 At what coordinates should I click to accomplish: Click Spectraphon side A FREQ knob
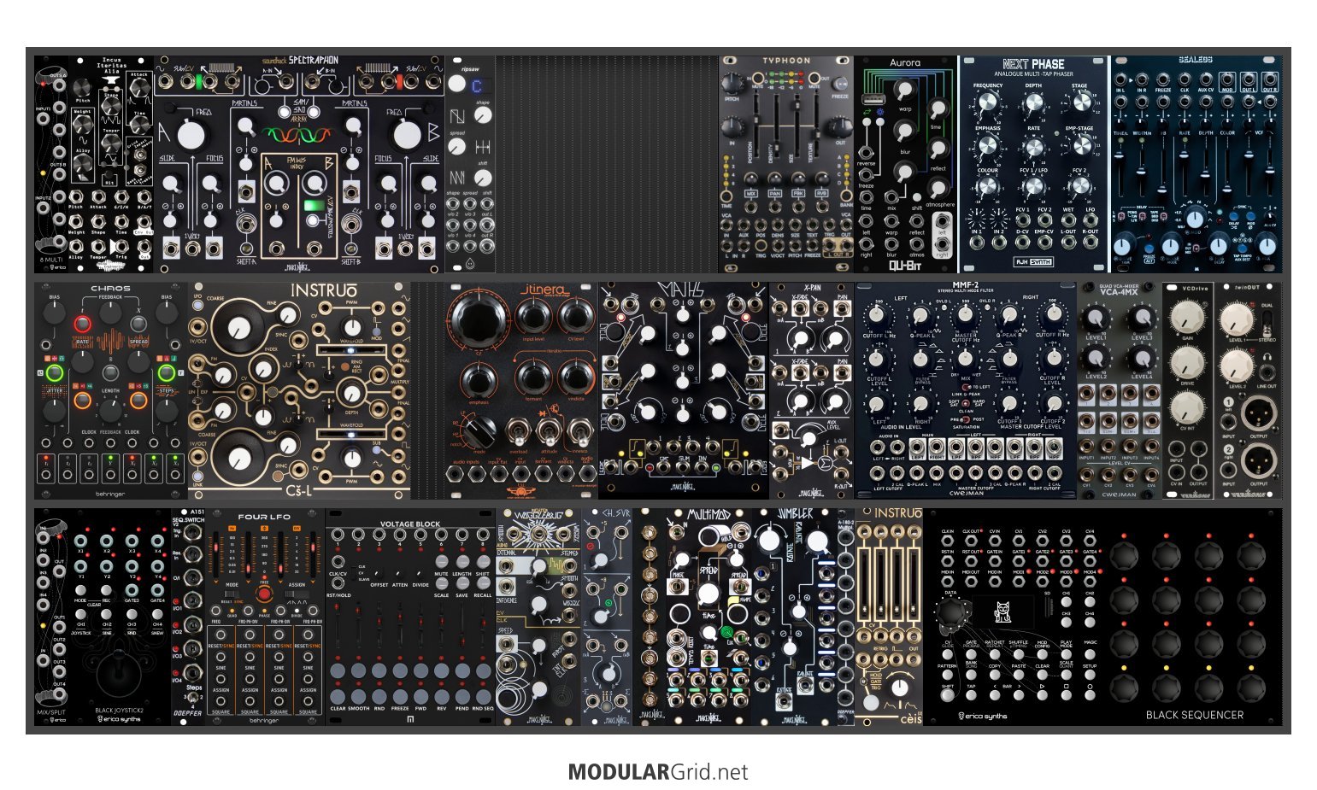(x=191, y=135)
